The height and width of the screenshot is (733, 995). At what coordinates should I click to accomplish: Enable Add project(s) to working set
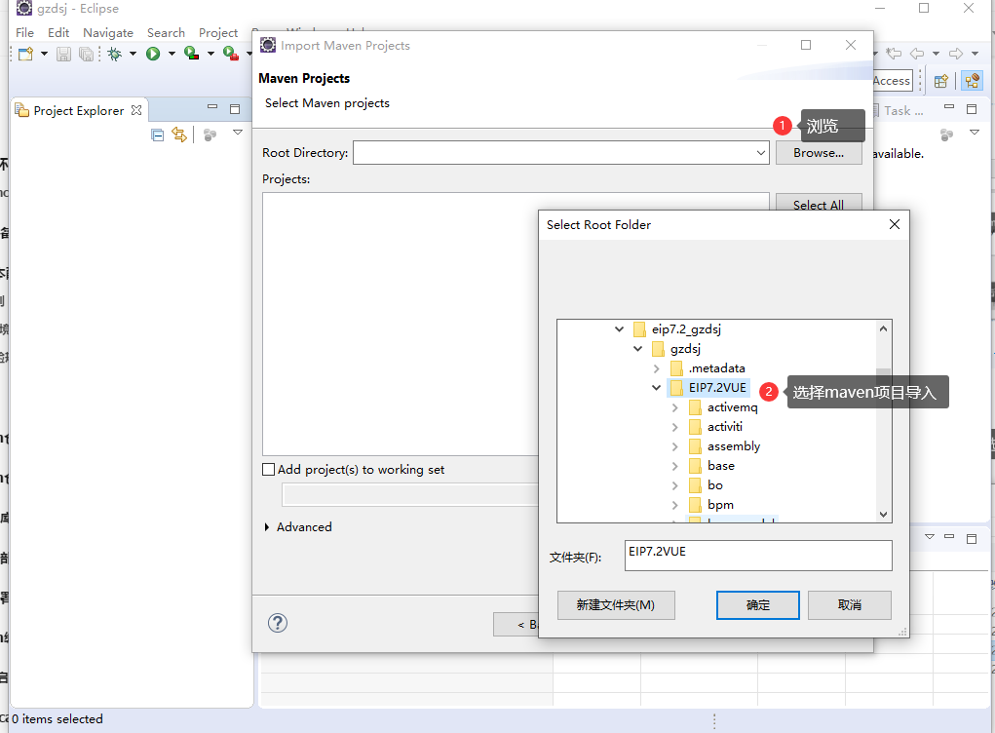(268, 470)
